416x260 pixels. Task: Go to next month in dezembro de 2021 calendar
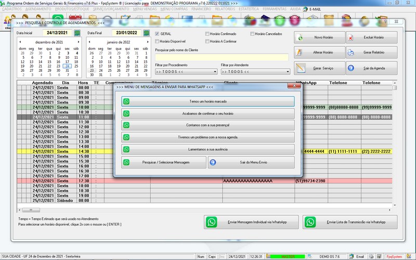pyautogui.click(x=79, y=42)
